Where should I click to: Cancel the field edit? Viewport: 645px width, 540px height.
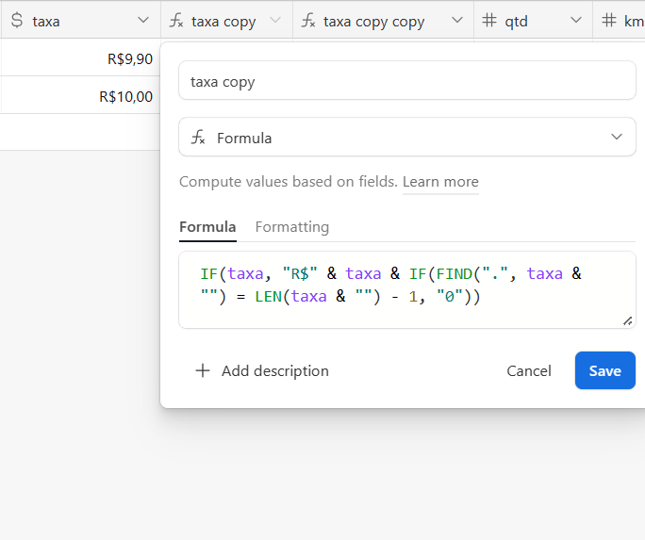click(529, 370)
